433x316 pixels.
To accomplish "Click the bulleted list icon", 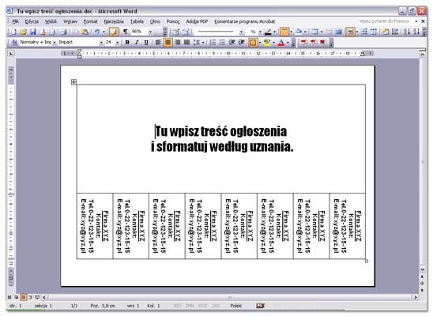I will pos(222,42).
